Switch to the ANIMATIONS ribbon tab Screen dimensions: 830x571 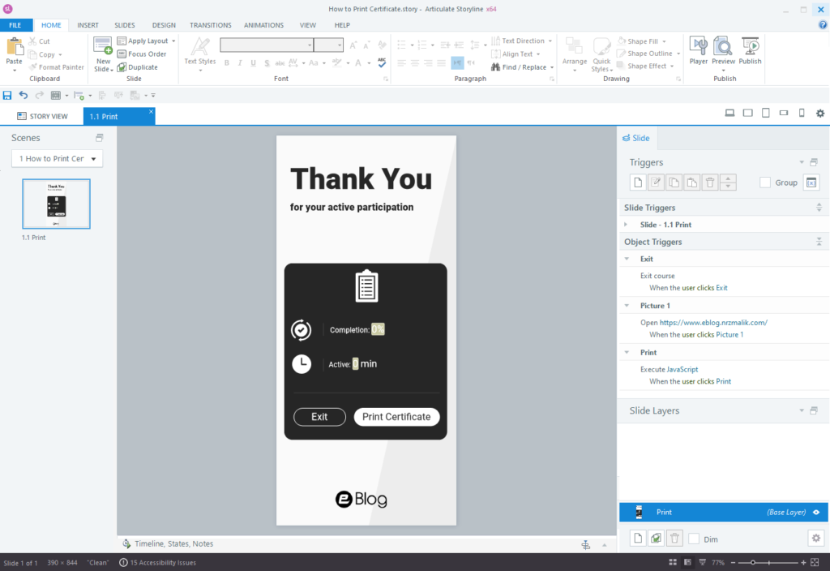[x=263, y=25]
